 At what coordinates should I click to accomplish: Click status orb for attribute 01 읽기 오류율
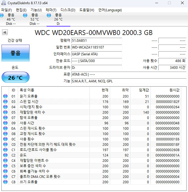[x=5, y=96]
